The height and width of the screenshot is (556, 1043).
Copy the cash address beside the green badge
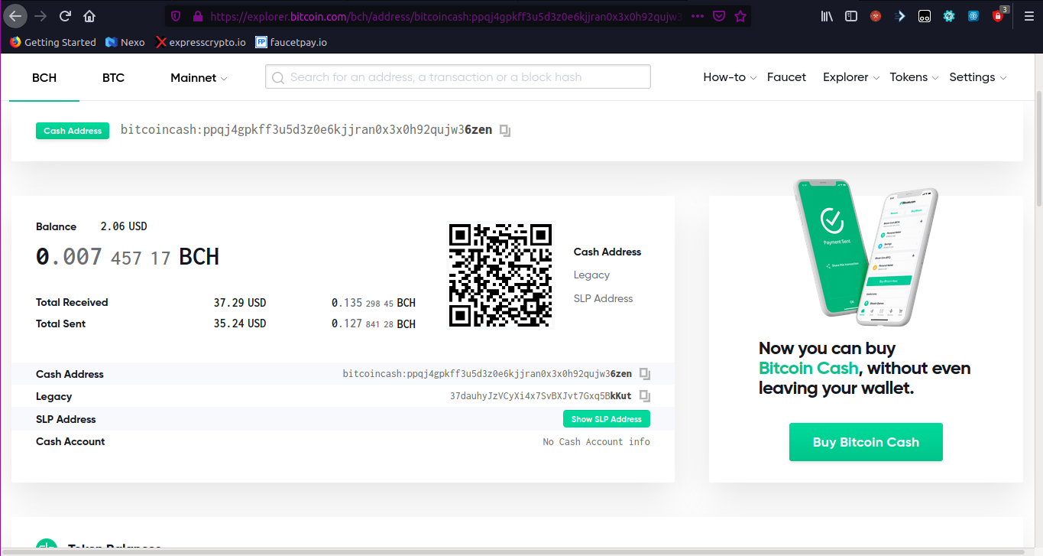(x=505, y=131)
